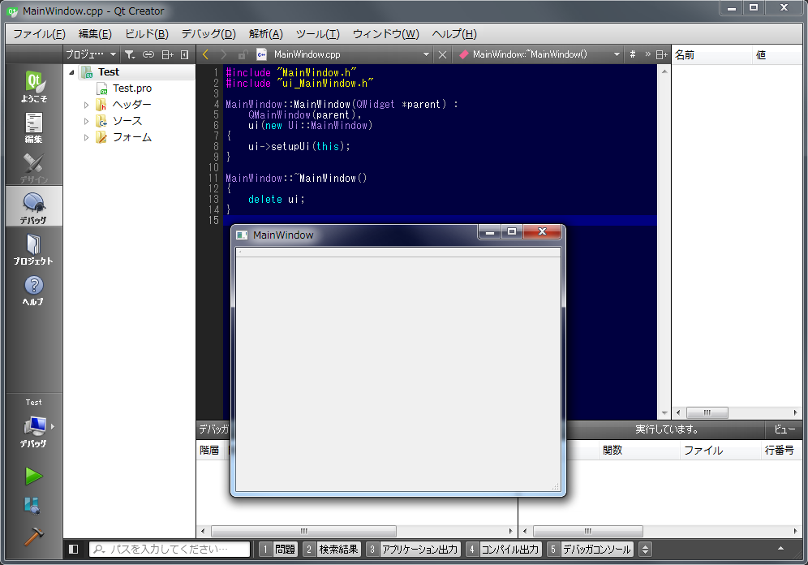The width and height of the screenshot is (808, 565).
Task: Open the デバッグ(D) menu
Action: tap(208, 34)
